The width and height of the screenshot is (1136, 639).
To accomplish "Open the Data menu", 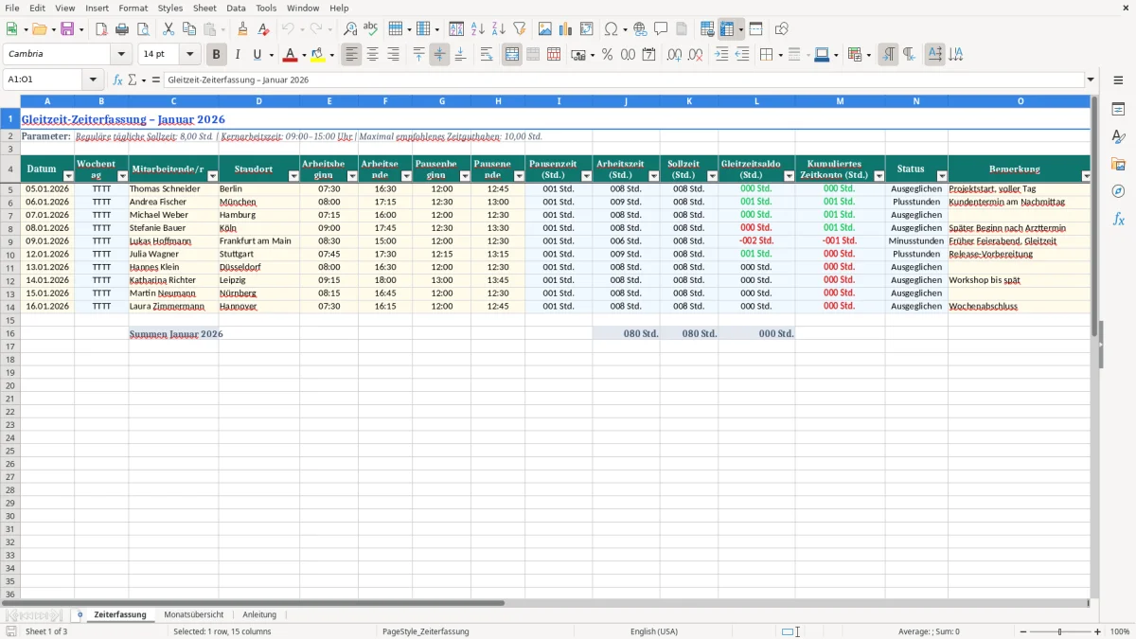I will point(236,8).
